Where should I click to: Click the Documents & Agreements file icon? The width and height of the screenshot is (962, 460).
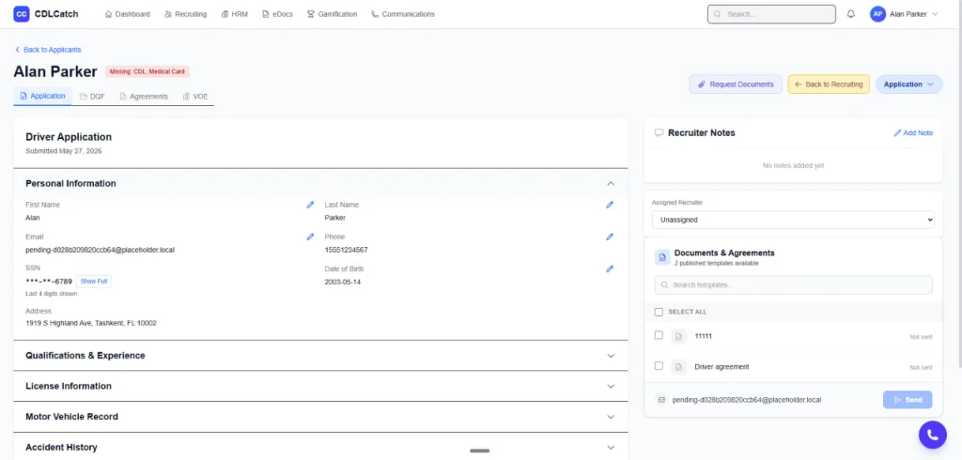pos(662,257)
